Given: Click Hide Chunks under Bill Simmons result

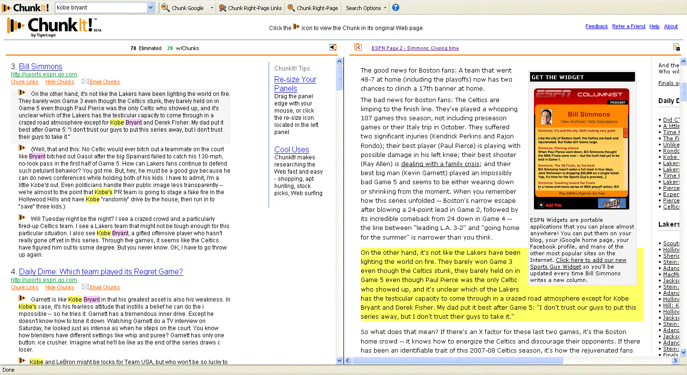Looking at the screenshot, I should point(60,82).
